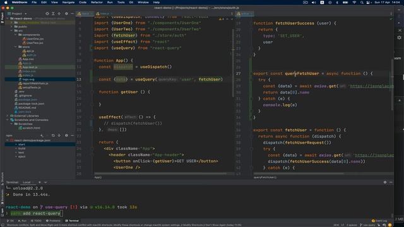Open the Navigate menu
The width and height of the screenshot is (404, 227).
click(x=68, y=3)
